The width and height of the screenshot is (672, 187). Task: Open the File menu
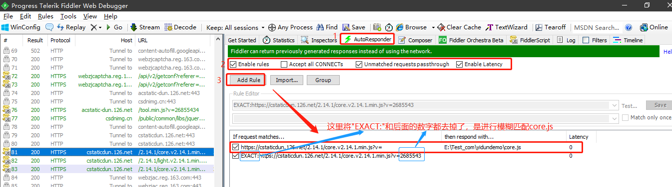click(8, 16)
